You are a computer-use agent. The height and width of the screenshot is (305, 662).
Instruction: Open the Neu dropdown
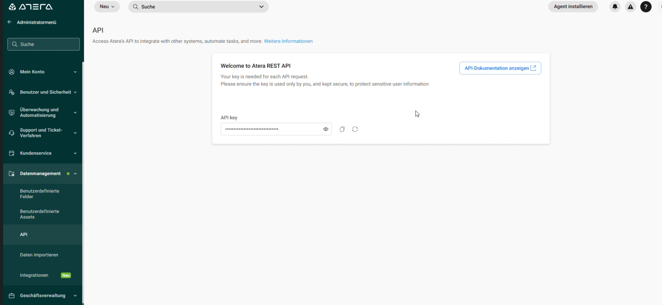click(x=107, y=7)
